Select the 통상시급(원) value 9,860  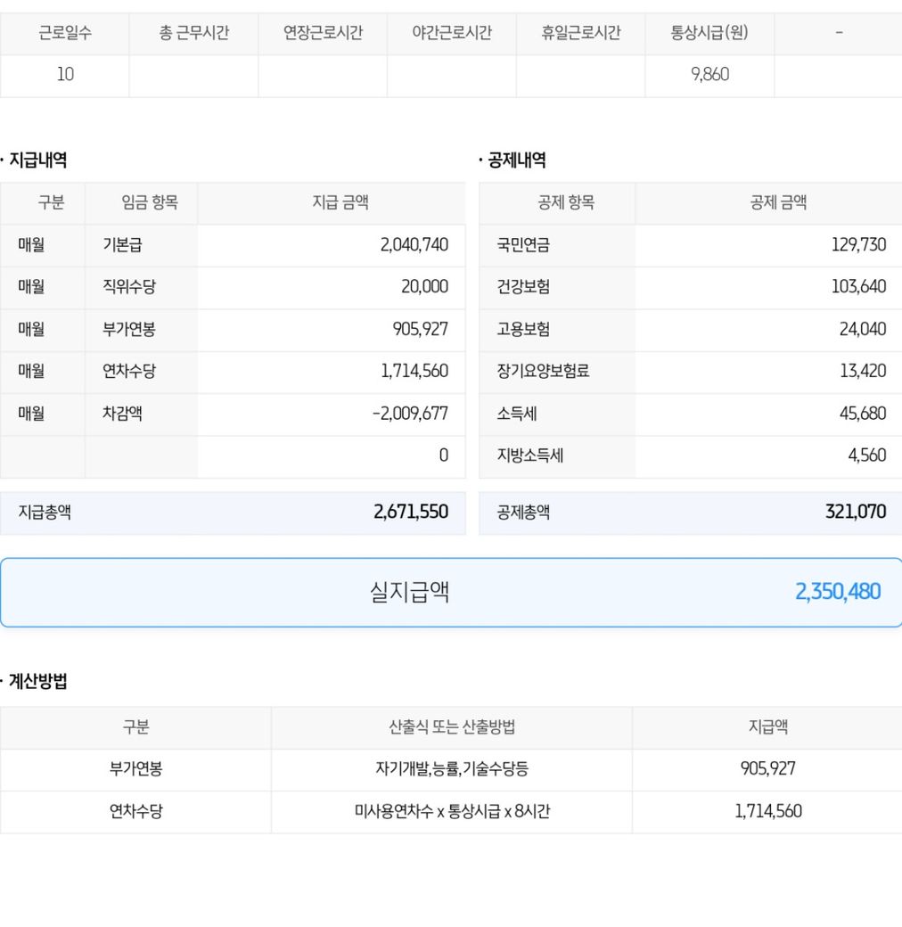click(709, 75)
